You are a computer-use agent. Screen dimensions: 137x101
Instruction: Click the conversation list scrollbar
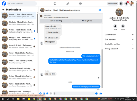tap(38, 23)
